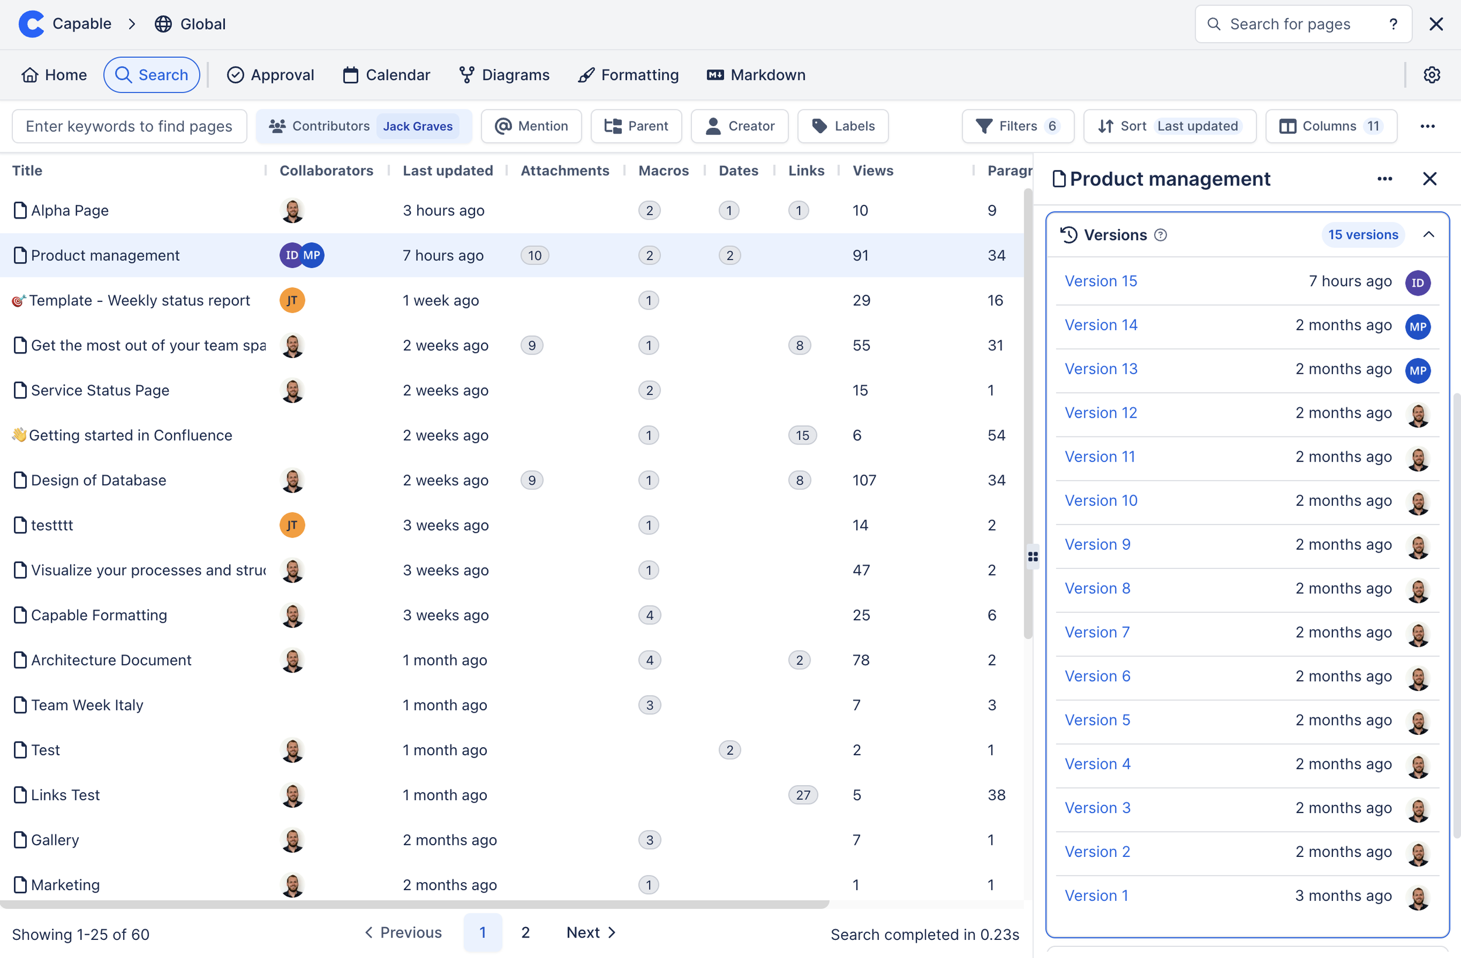The image size is (1461, 958).
Task: Click the Global globe icon
Action: coord(162,24)
